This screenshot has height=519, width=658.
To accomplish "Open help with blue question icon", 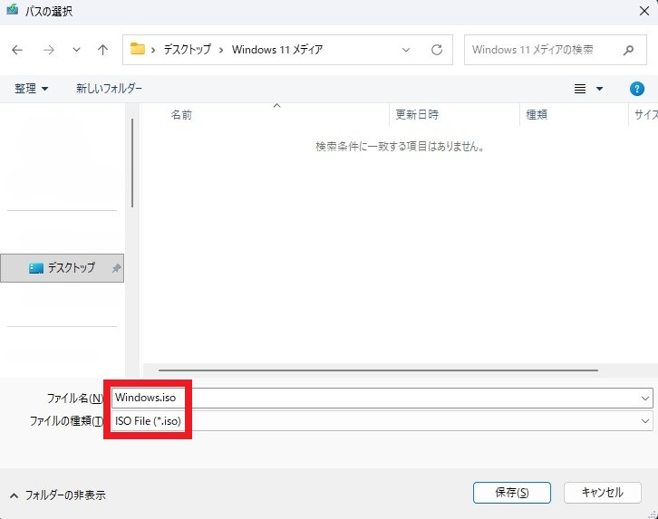I will point(636,89).
